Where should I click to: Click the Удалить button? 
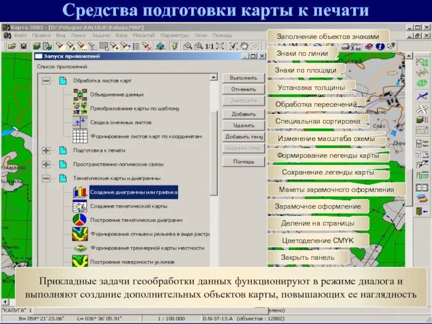244,125
